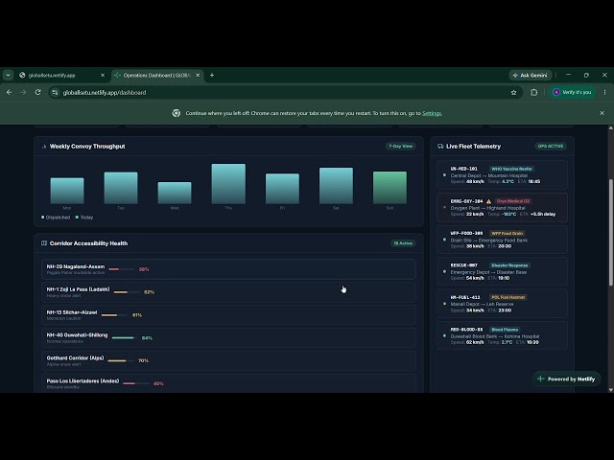Close the globallsetu.netlify.app tab
Image resolution: width=614 pixels, height=460 pixels.
[103, 75]
